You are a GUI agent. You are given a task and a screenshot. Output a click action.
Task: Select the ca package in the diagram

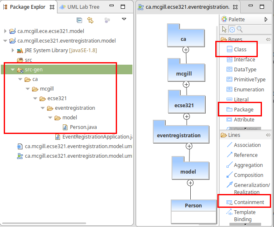[186, 35]
